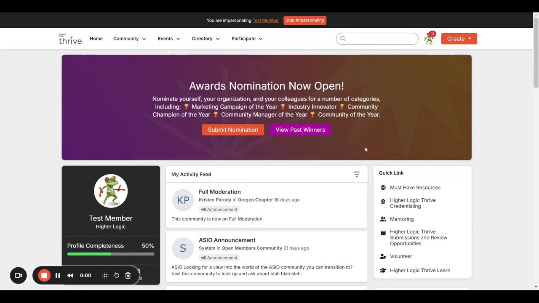Click the 50% profile completeness value
The image size is (539, 303).
click(148, 246)
